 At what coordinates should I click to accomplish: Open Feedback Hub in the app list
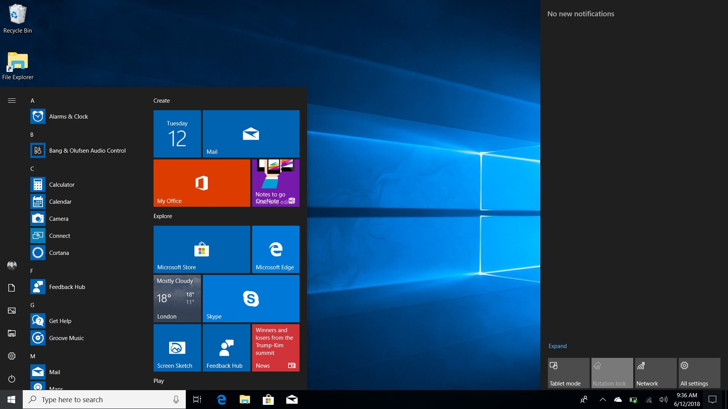(85, 287)
